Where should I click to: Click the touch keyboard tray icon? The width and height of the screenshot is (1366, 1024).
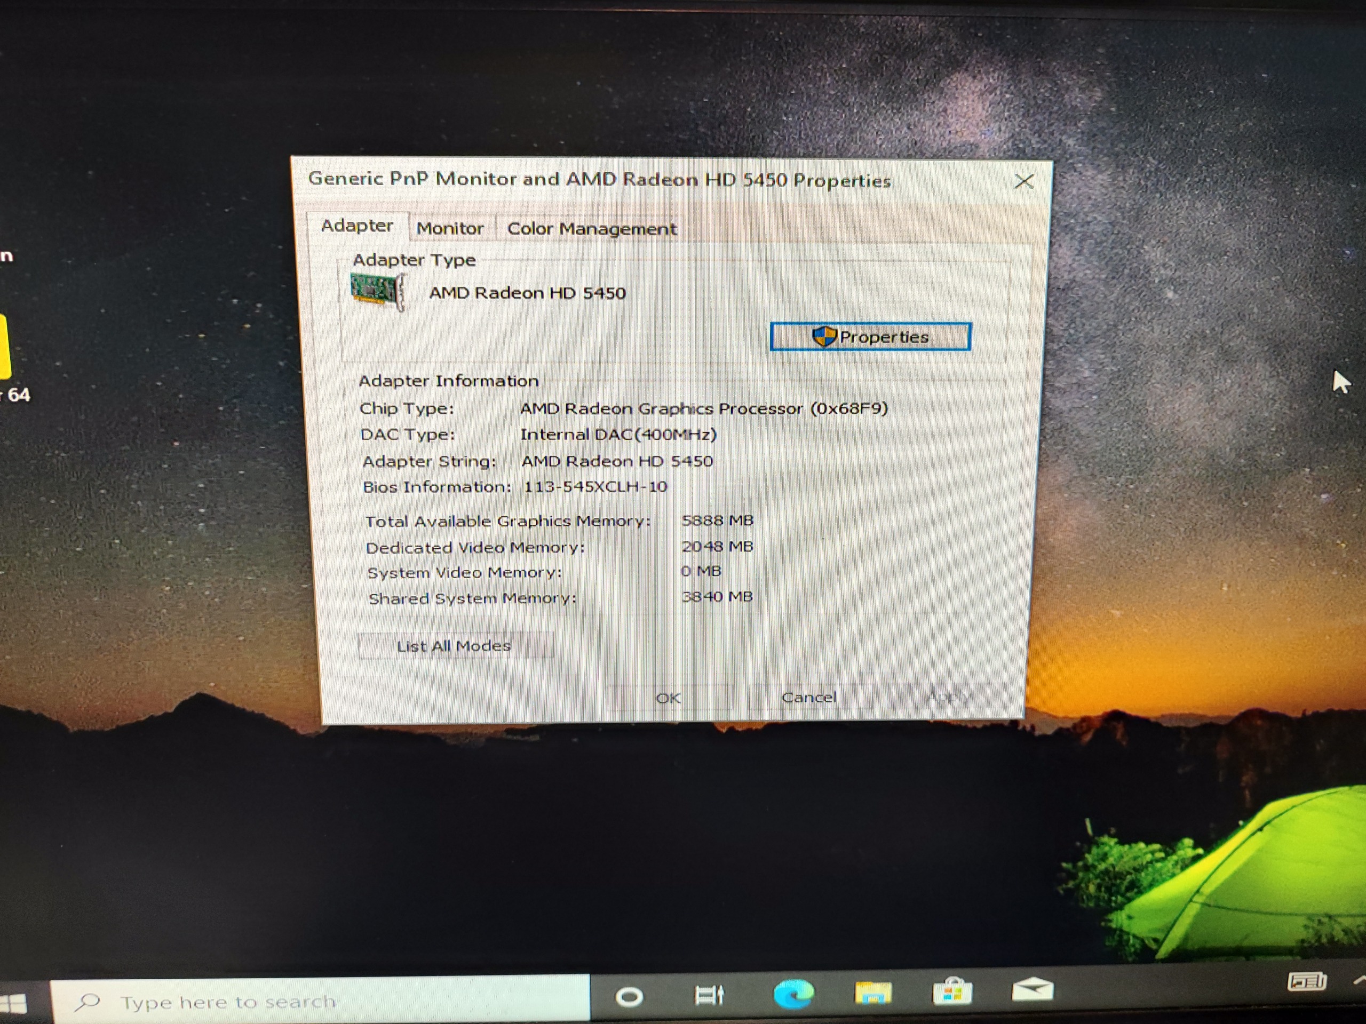tap(1307, 981)
